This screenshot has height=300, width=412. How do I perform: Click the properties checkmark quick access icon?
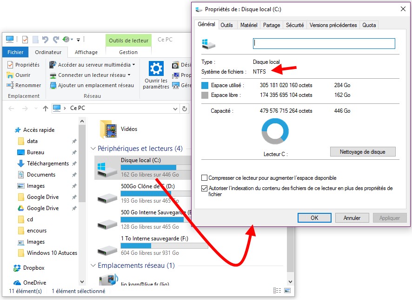point(25,40)
